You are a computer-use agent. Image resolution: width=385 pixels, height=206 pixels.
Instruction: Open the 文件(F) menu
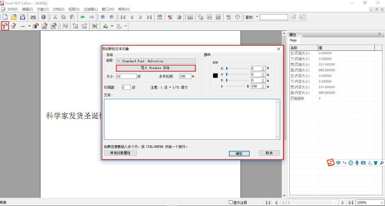13,9
